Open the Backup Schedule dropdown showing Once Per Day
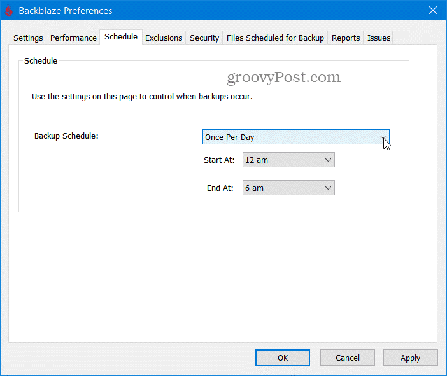447x376 pixels. [x=296, y=137]
